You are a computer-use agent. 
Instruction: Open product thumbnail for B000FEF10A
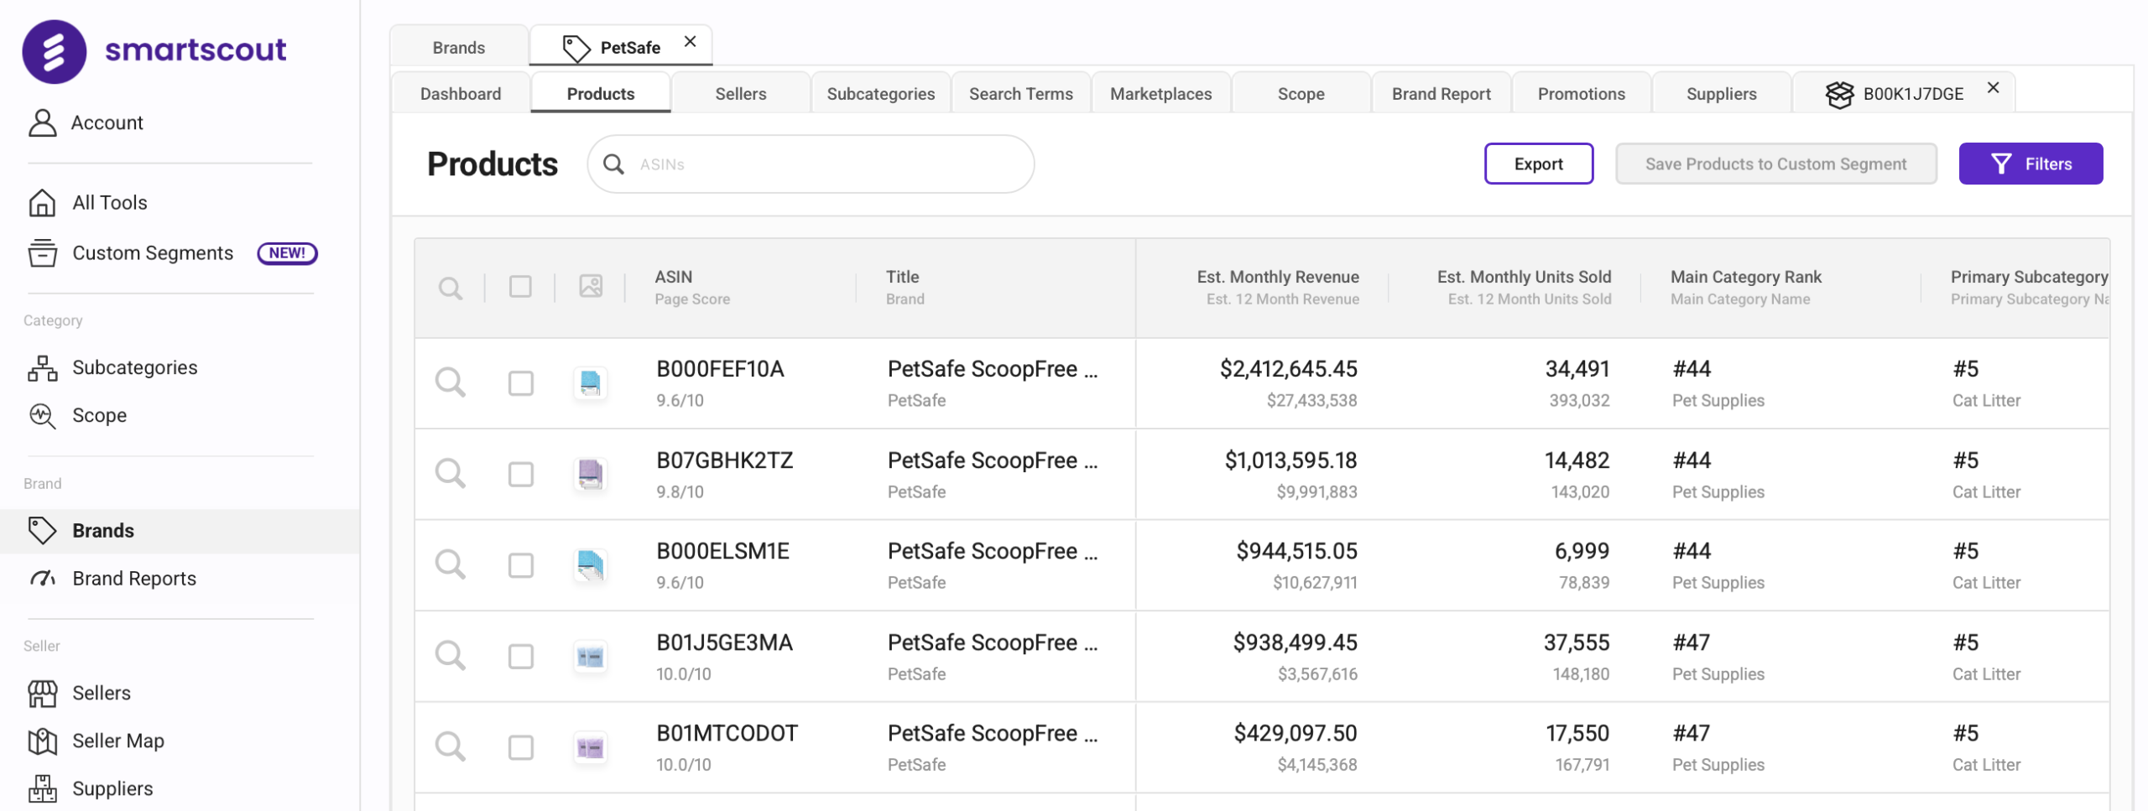[x=591, y=383]
